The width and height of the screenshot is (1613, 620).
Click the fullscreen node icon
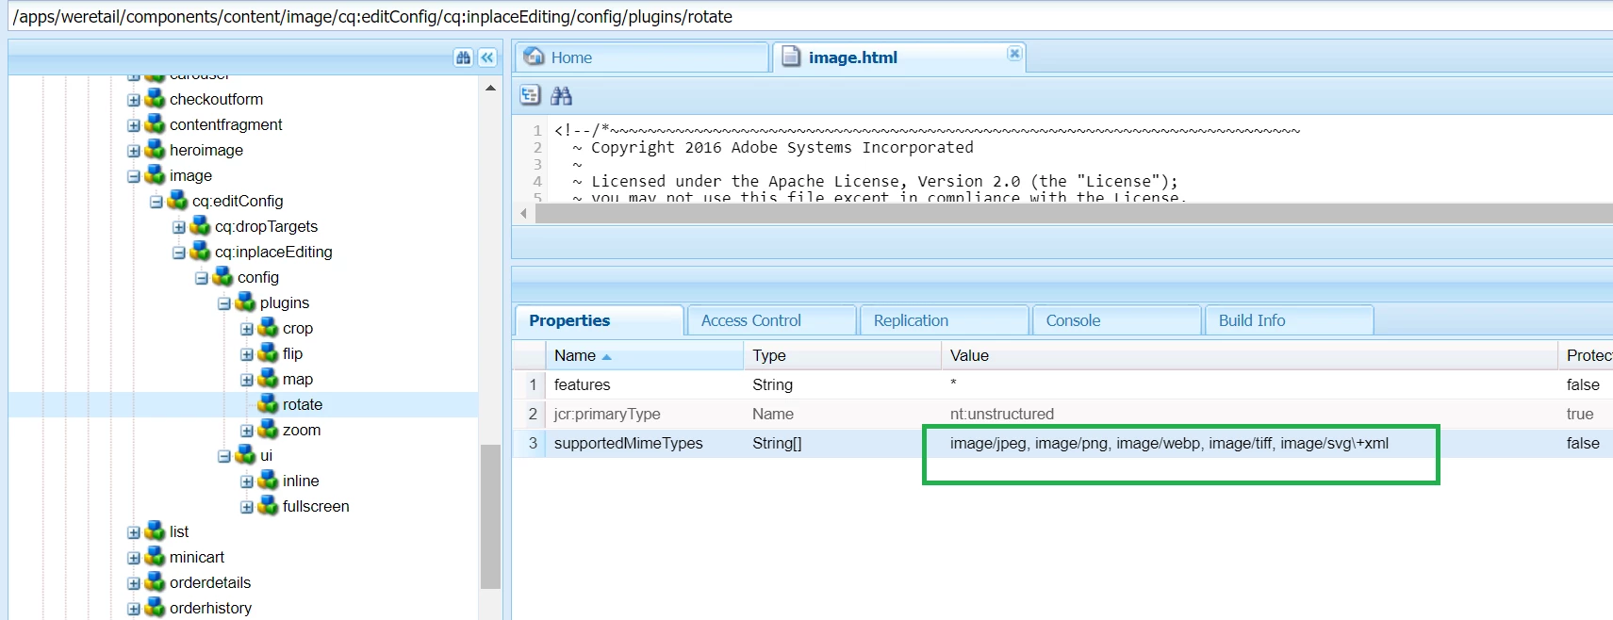[x=269, y=506]
